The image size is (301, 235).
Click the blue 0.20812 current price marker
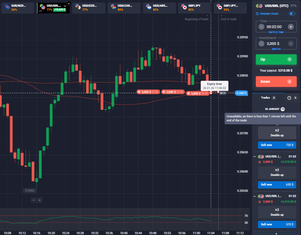241,93
